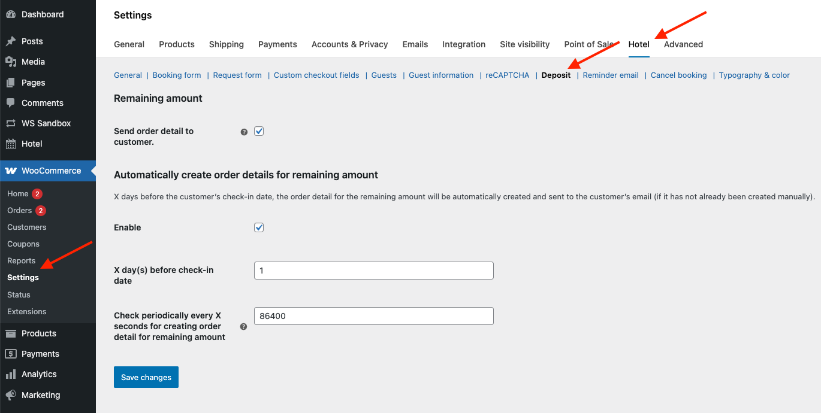
Task: Click the X days before check-in field
Action: (373, 271)
